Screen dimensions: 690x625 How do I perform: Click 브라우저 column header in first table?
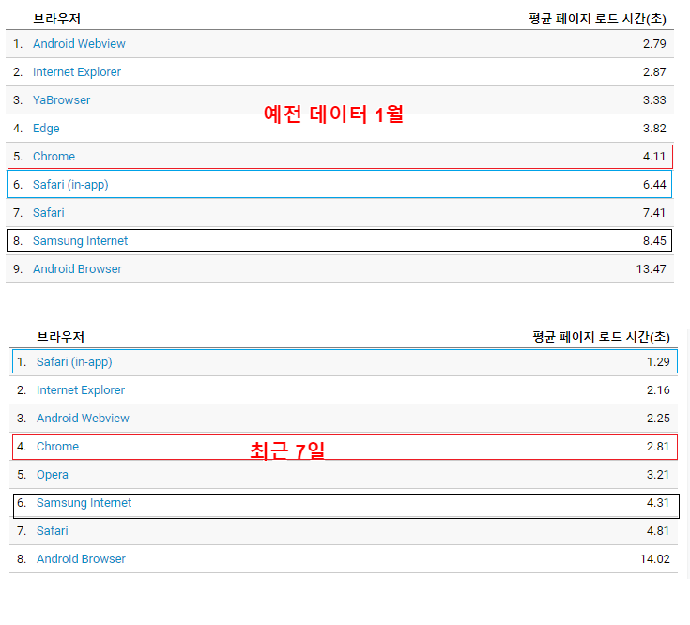click(56, 19)
